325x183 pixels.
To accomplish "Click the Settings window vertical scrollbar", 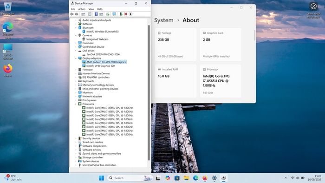I will 255,35.
